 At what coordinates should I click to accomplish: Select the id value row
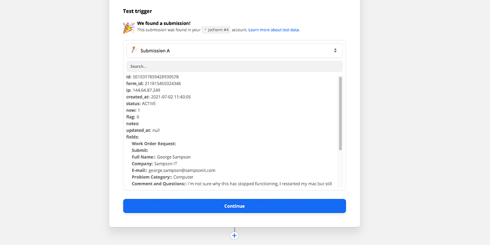point(152,77)
